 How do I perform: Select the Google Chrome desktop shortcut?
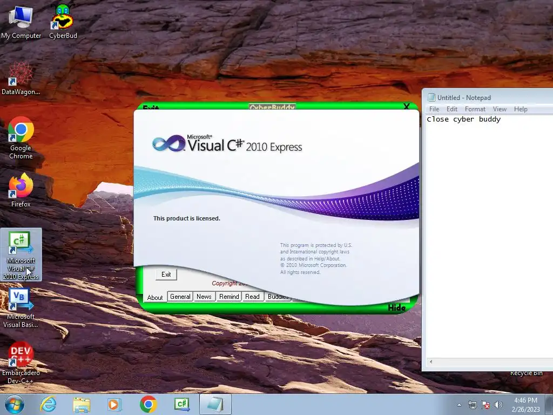coord(21,138)
